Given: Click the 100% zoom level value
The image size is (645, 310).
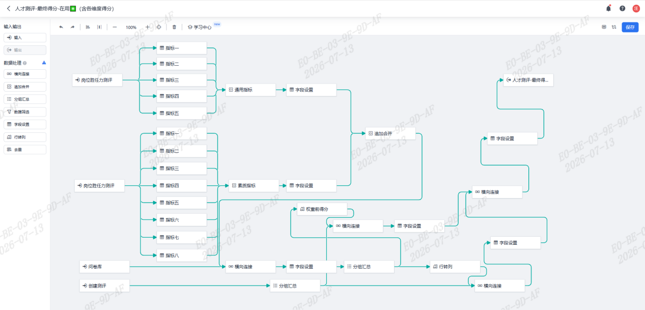Looking at the screenshot, I should click(131, 27).
